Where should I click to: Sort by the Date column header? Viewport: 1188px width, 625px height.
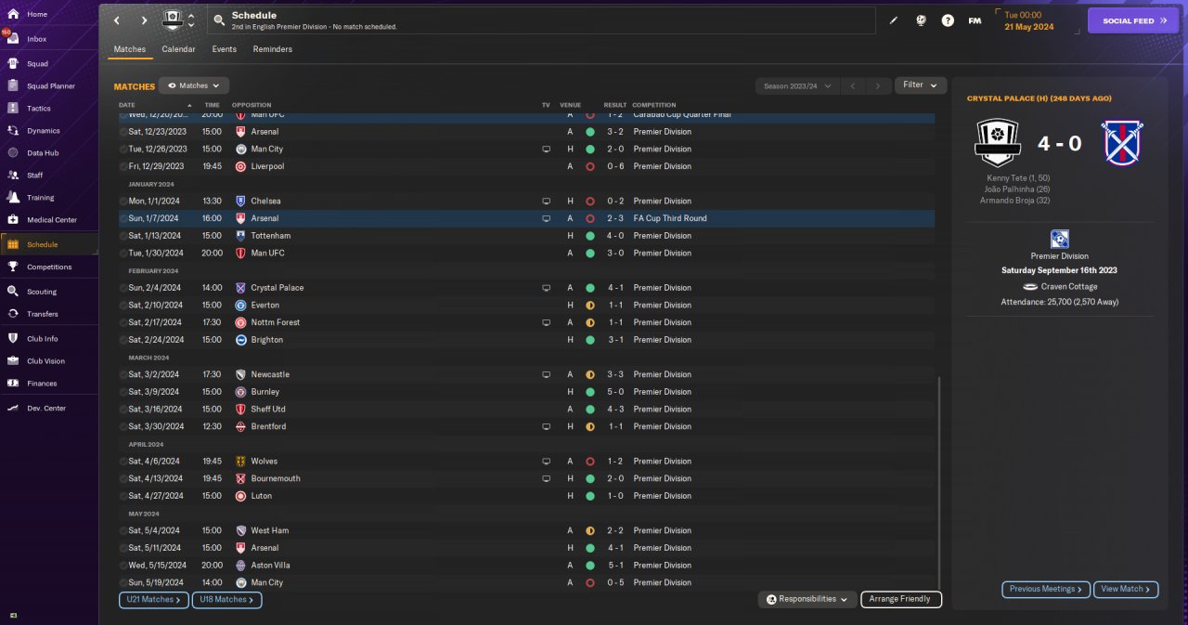pos(127,105)
